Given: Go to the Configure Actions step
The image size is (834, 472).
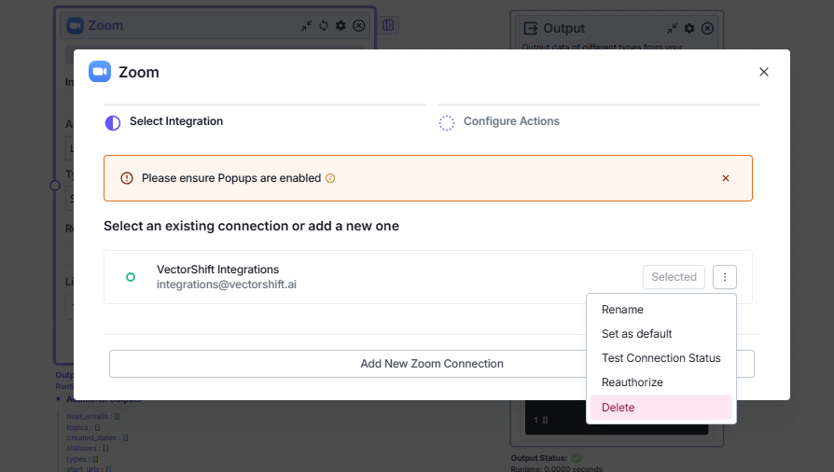Looking at the screenshot, I should (511, 121).
